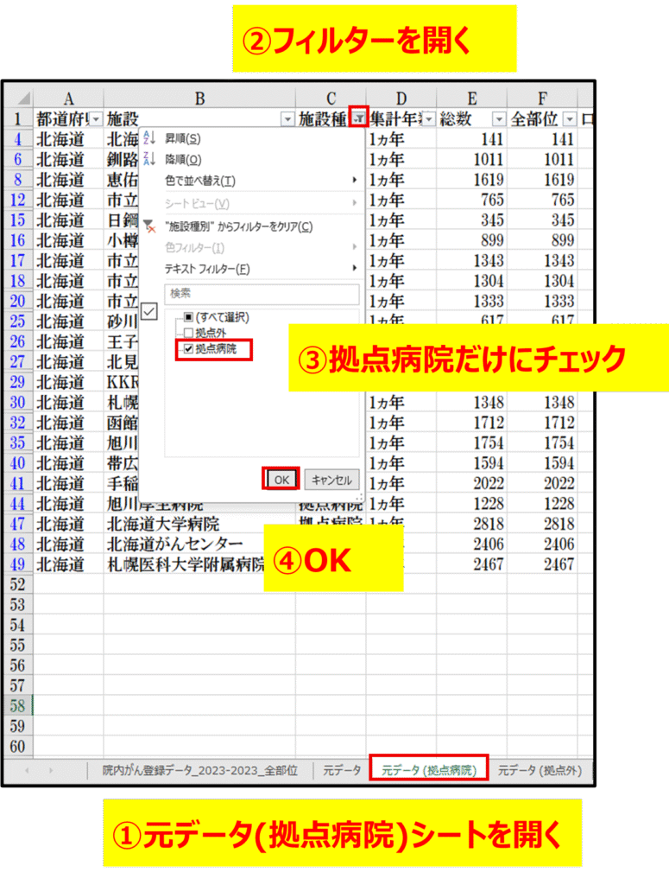
Task: Open the 施設 column filter dropdown
Action: pyautogui.click(x=287, y=119)
